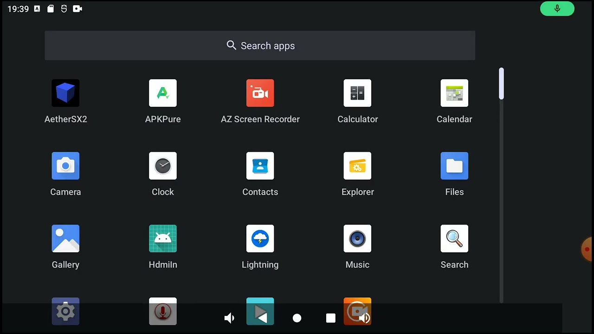Screen dimensions: 594x334
Task: Tap the back triangle navigation button
Action: point(262,318)
